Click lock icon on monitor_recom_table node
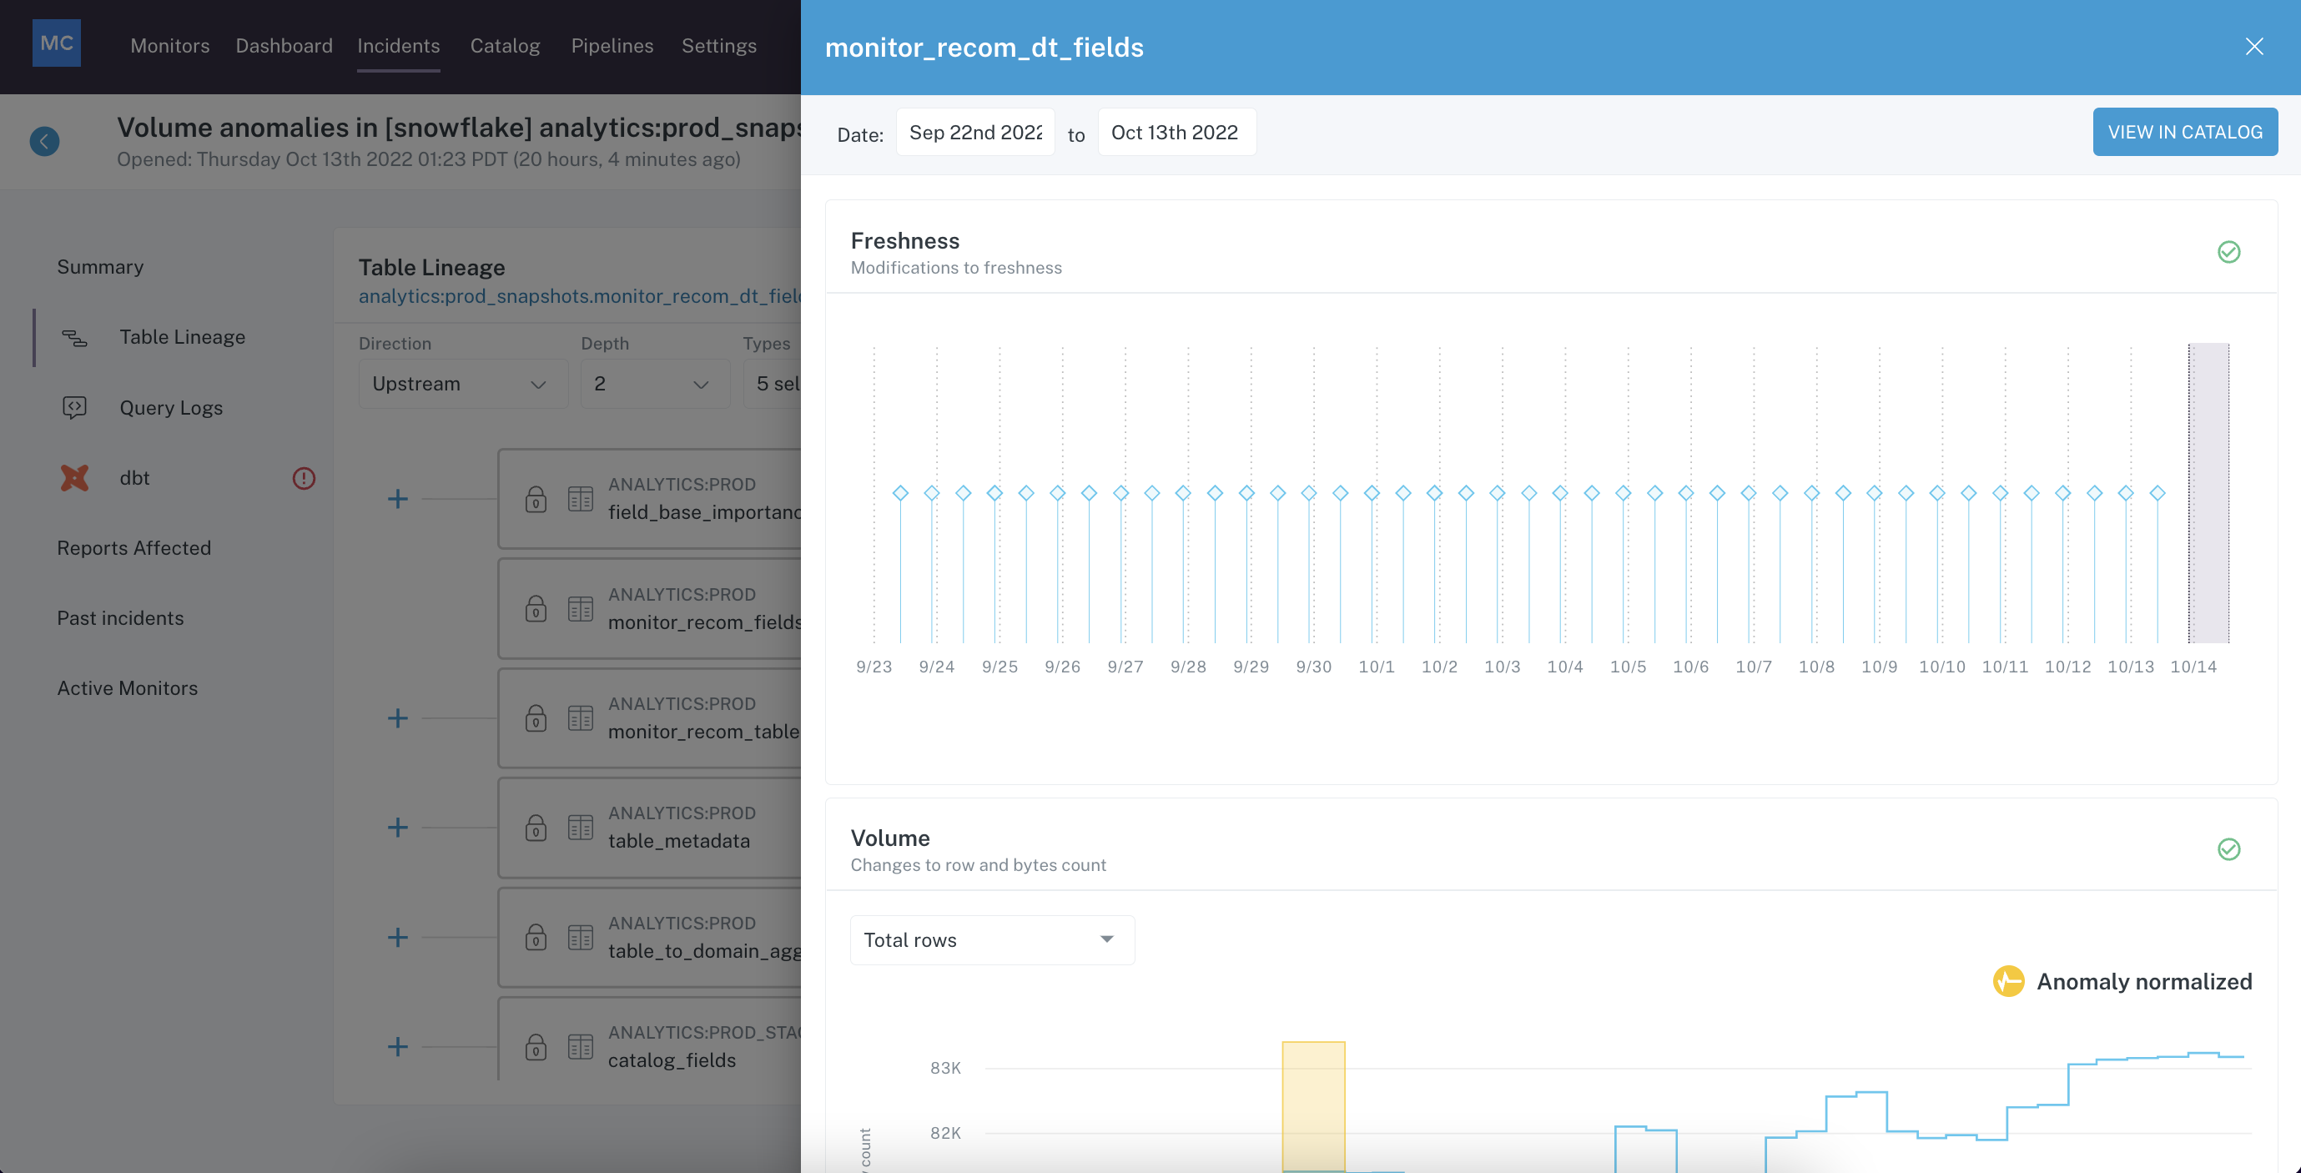Image resolution: width=2301 pixels, height=1173 pixels. 536,718
